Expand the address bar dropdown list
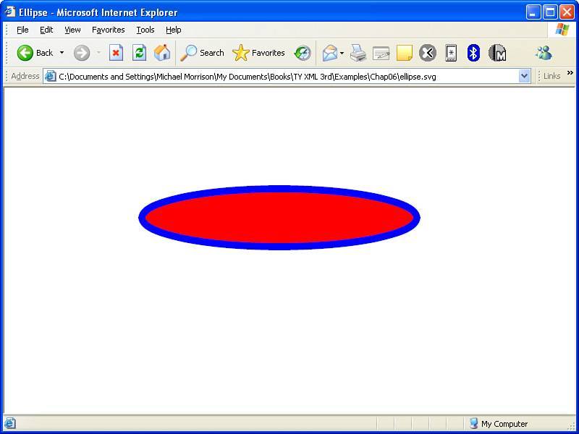 [x=524, y=77]
